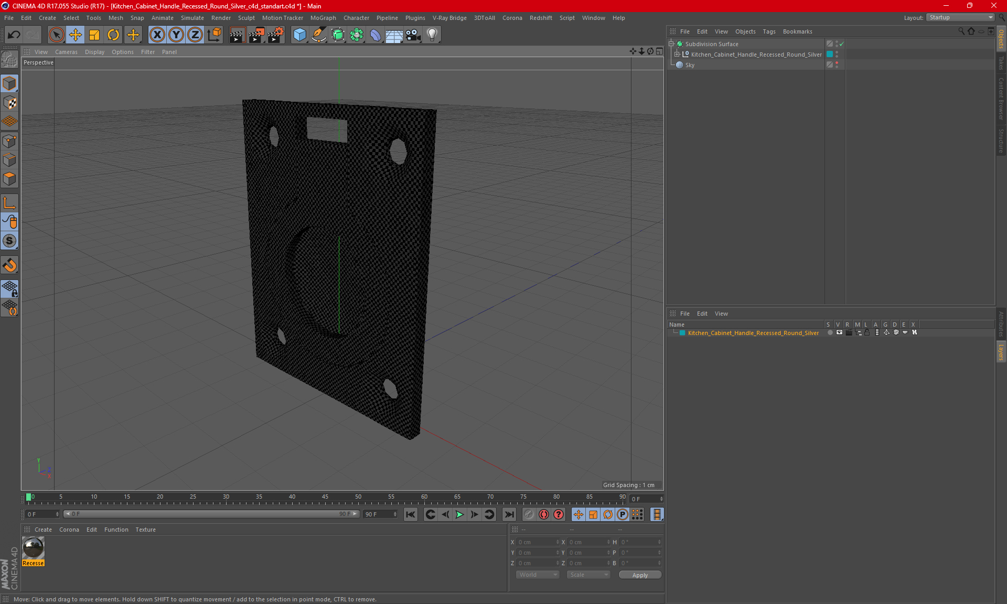1007x604 pixels.
Task: Add a Light object
Action: (x=432, y=35)
